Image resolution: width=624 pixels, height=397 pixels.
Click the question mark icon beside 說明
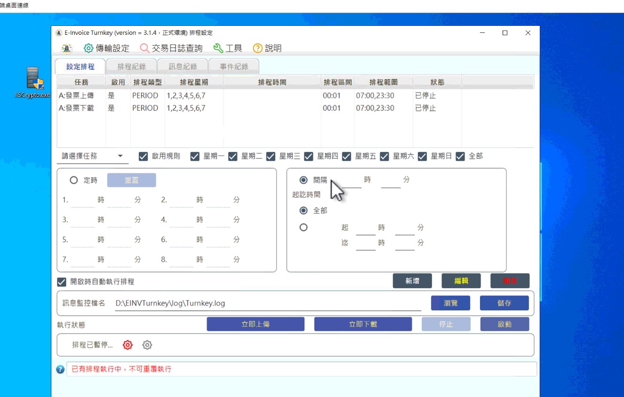tap(258, 48)
